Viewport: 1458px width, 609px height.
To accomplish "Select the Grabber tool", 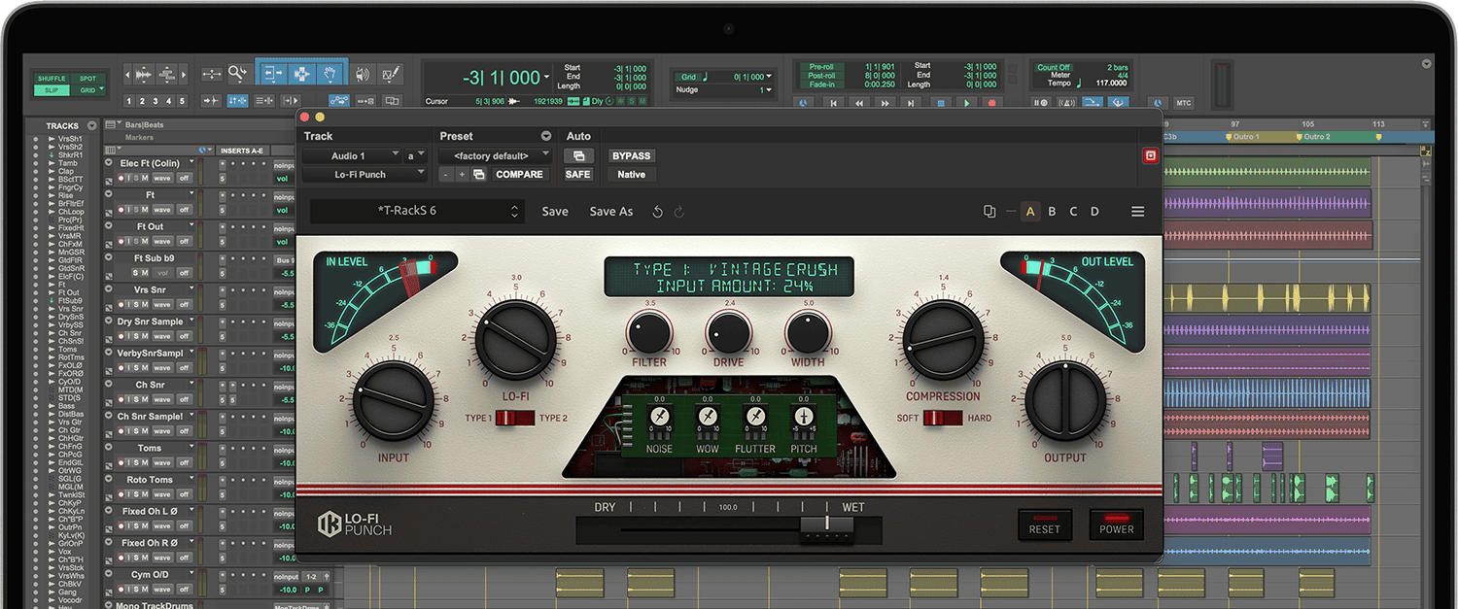I will pyautogui.click(x=329, y=75).
